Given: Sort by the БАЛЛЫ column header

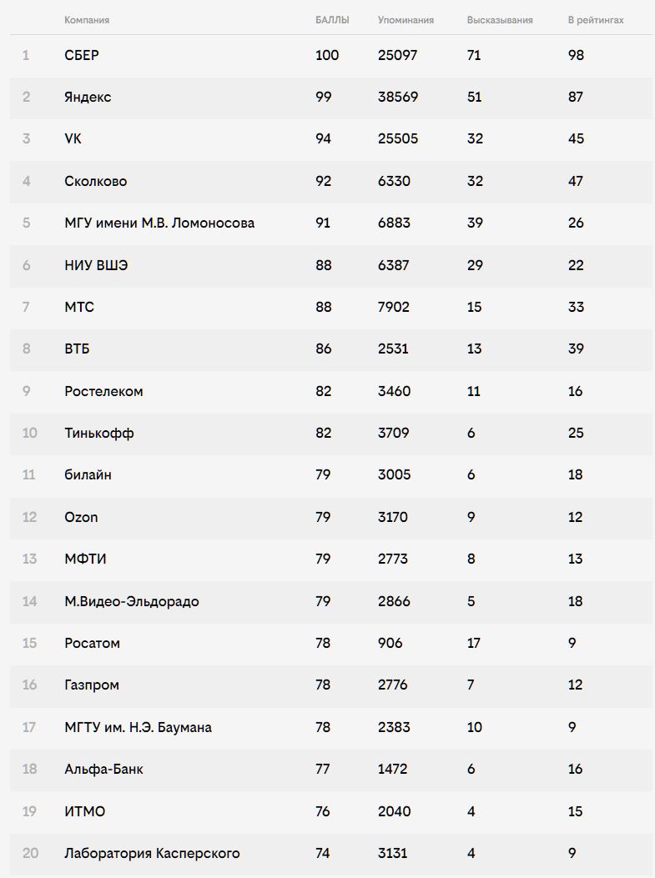Looking at the screenshot, I should coord(332,20).
